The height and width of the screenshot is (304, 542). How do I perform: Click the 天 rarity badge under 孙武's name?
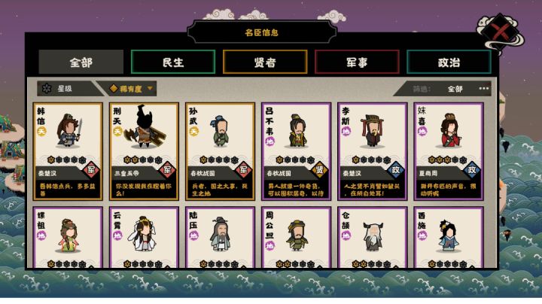tap(193, 131)
